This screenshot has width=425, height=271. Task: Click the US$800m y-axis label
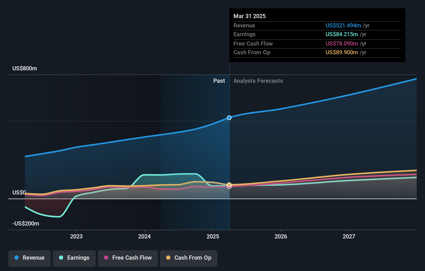point(25,69)
